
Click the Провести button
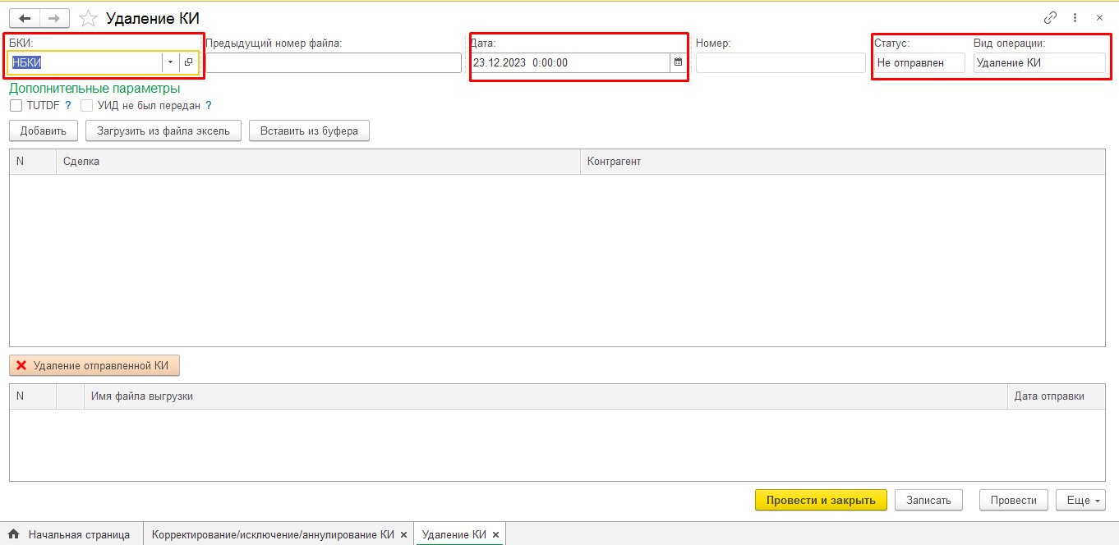(1014, 500)
